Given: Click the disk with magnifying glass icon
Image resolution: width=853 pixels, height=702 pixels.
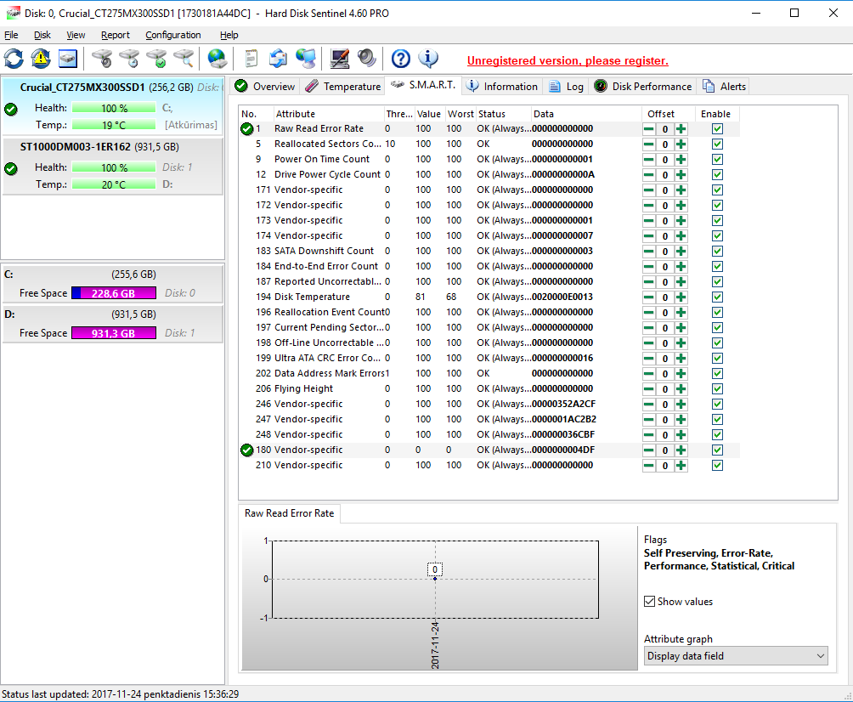Looking at the screenshot, I should (184, 59).
